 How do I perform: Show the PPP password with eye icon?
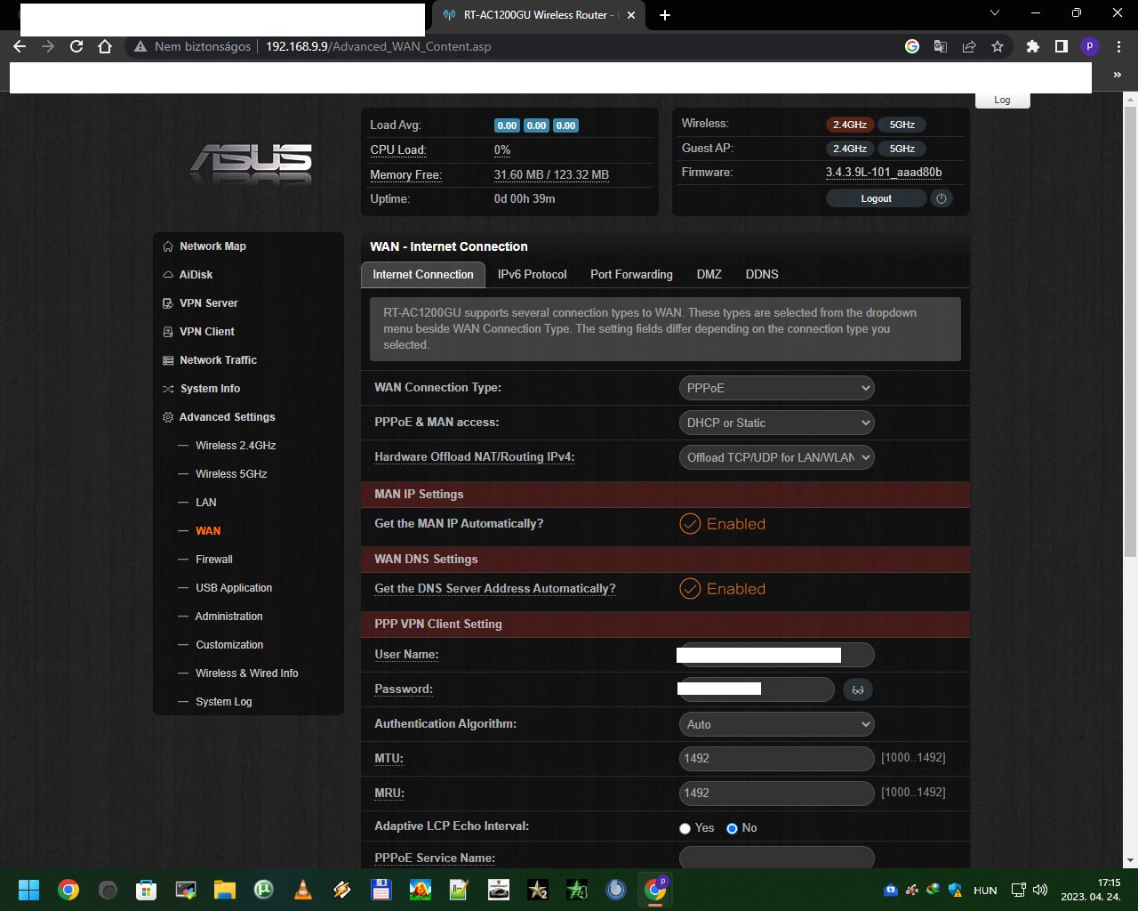coord(858,689)
